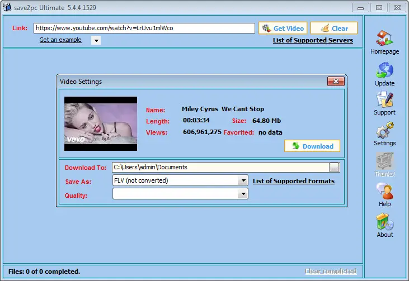Open the Settings gears icon
The height and width of the screenshot is (281, 409).
click(x=384, y=130)
